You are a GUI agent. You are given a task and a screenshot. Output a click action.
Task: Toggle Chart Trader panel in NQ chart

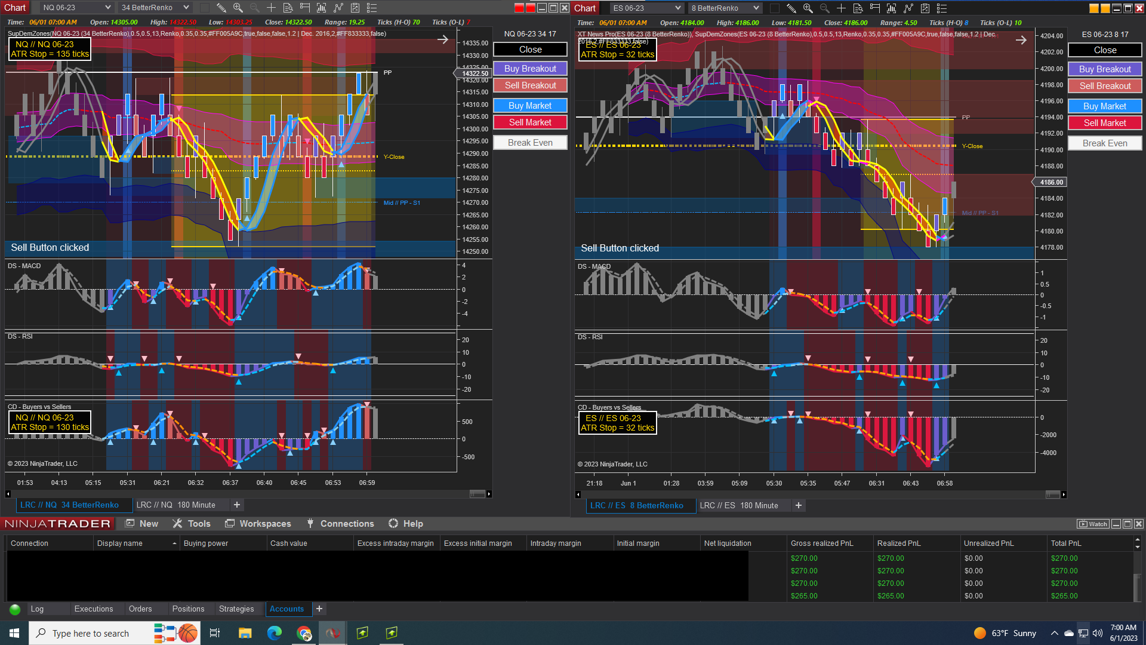[304, 8]
